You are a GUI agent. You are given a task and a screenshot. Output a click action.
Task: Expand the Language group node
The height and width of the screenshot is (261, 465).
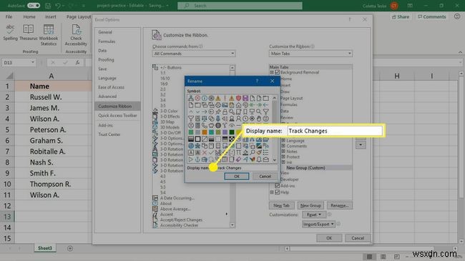pyautogui.click(x=283, y=141)
